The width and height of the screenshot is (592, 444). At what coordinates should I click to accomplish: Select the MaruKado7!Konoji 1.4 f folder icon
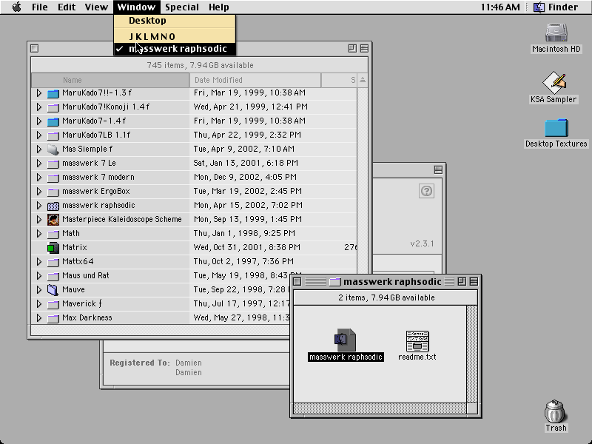pos(53,107)
